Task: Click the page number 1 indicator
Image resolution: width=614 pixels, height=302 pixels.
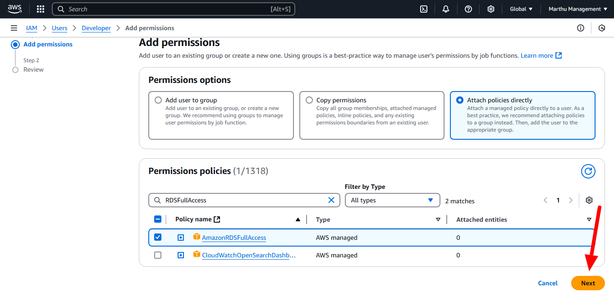Action: click(x=558, y=200)
